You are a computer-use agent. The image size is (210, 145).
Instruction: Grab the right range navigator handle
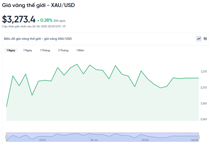click(199, 137)
